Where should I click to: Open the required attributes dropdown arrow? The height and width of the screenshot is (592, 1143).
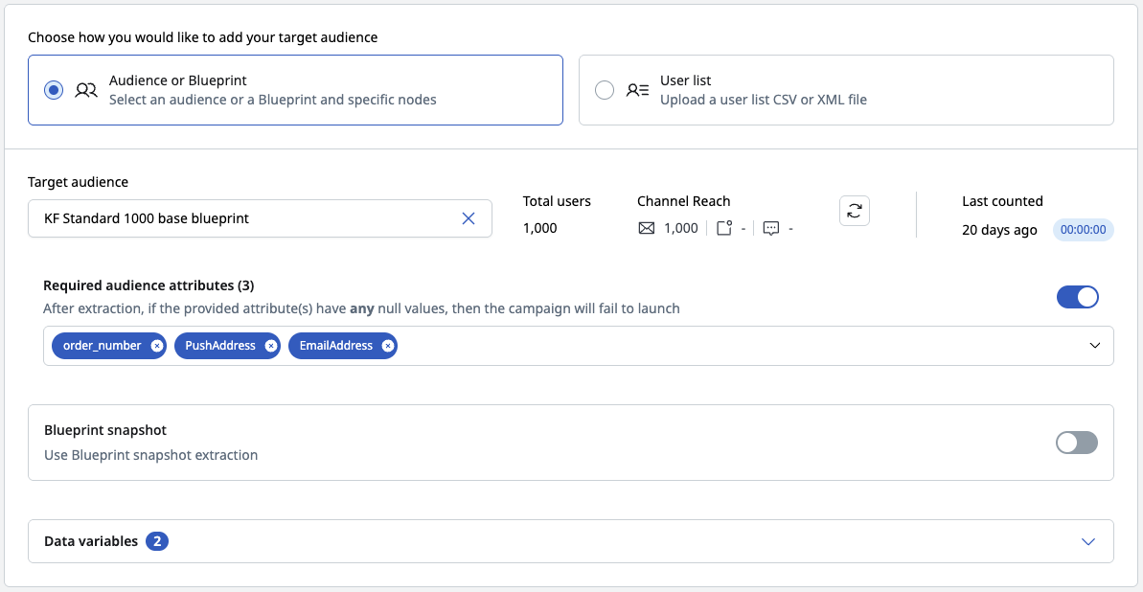click(x=1095, y=346)
